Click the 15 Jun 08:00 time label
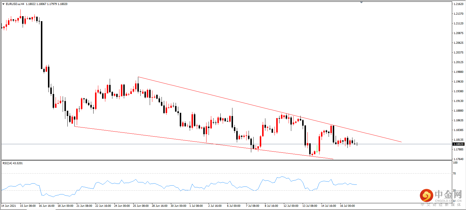 28,206
